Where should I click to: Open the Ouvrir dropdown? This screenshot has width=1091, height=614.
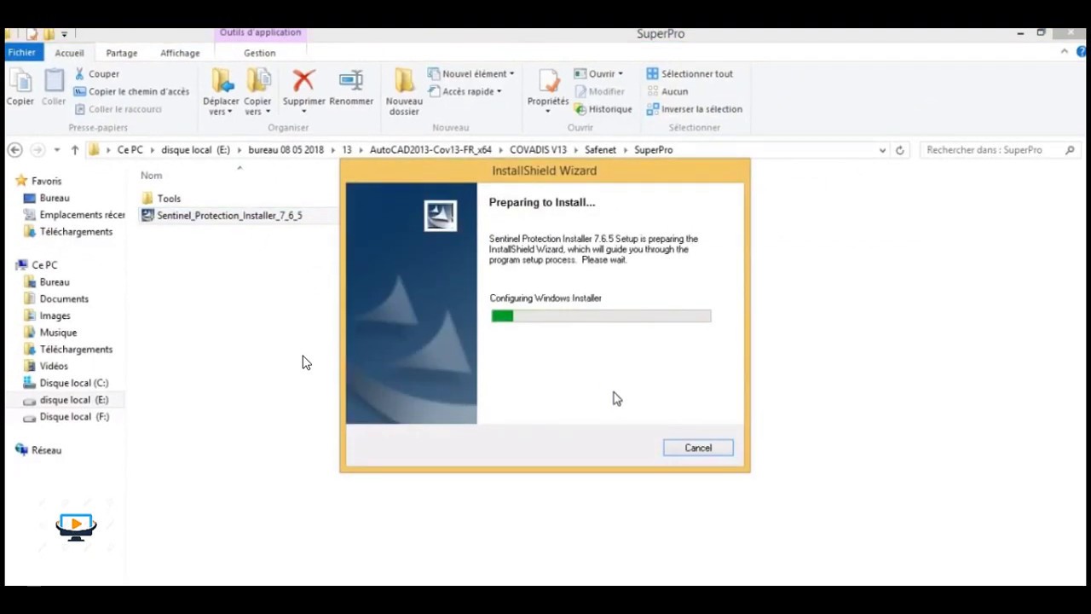[x=598, y=74]
